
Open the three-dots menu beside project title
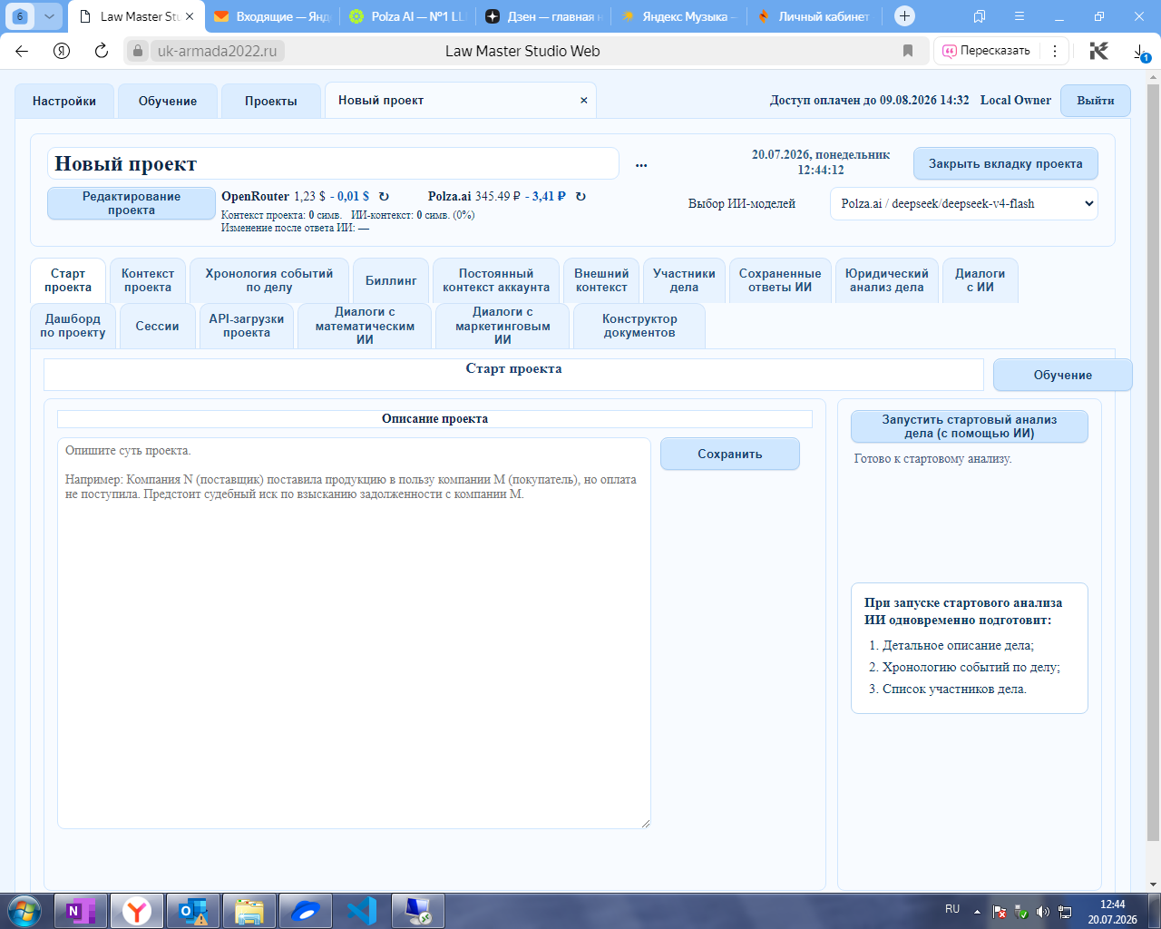[641, 165]
